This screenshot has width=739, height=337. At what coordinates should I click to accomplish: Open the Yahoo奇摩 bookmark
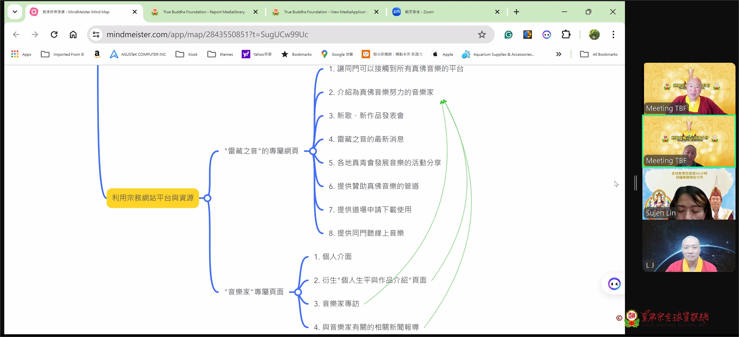pyautogui.click(x=257, y=54)
